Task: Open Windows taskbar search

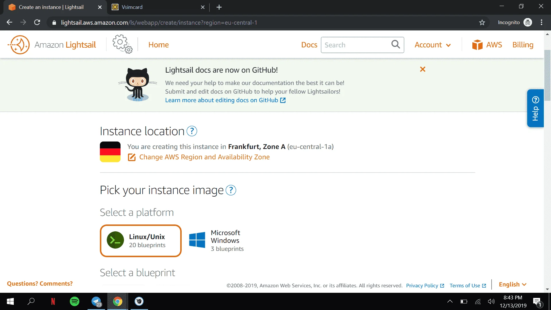Action: (31, 301)
